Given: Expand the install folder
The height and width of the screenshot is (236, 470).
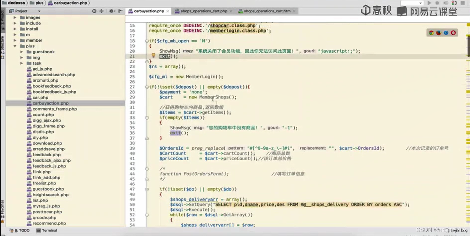Looking at the screenshot, I should point(15,29).
